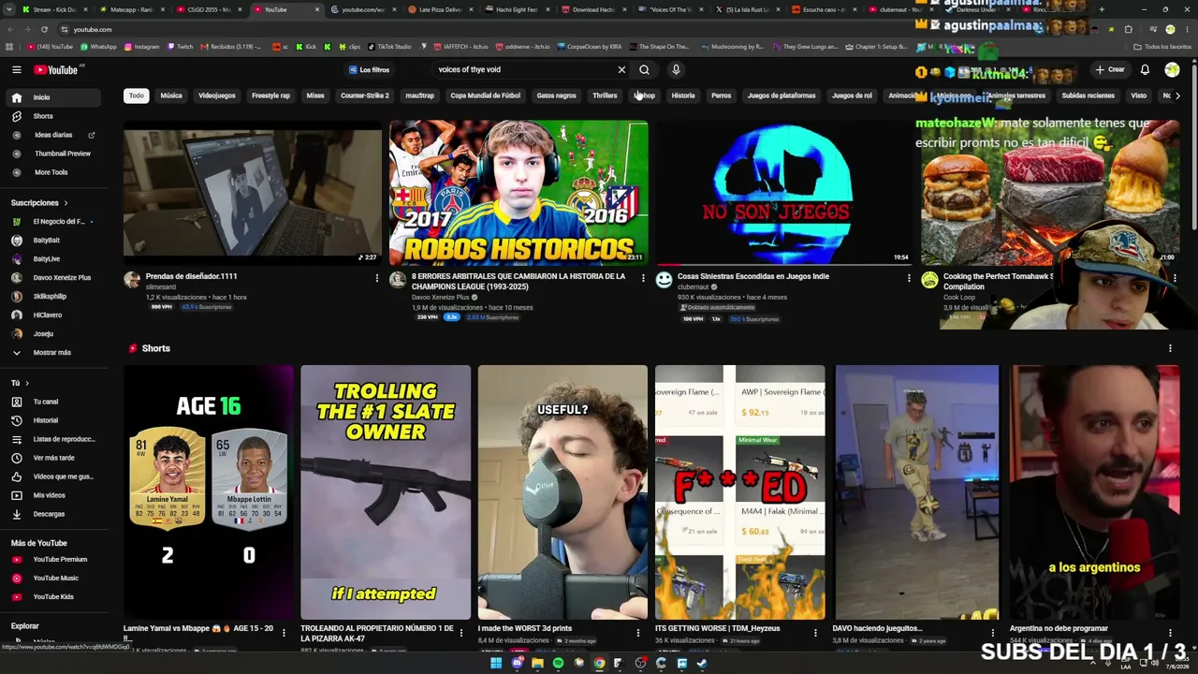The image size is (1198, 674).
Task: Open Tu canal
Action: click(53, 402)
